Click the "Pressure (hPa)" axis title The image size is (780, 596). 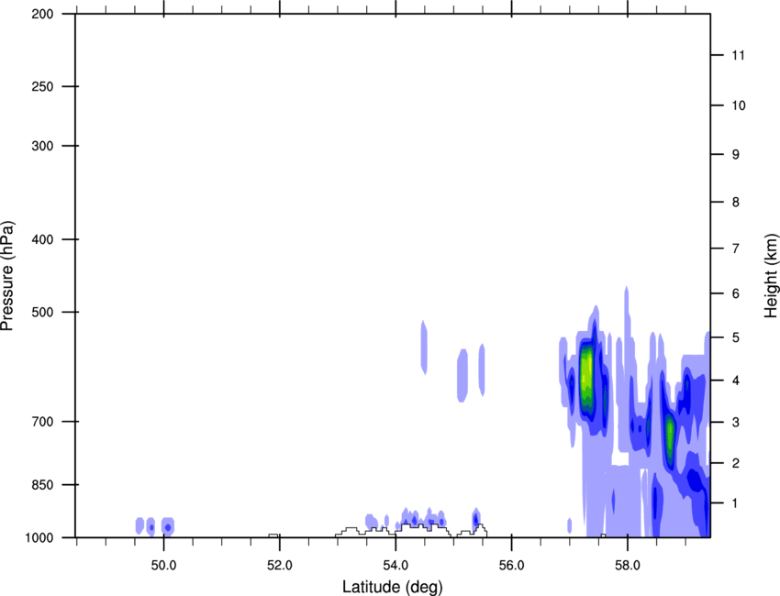[x=7, y=275]
